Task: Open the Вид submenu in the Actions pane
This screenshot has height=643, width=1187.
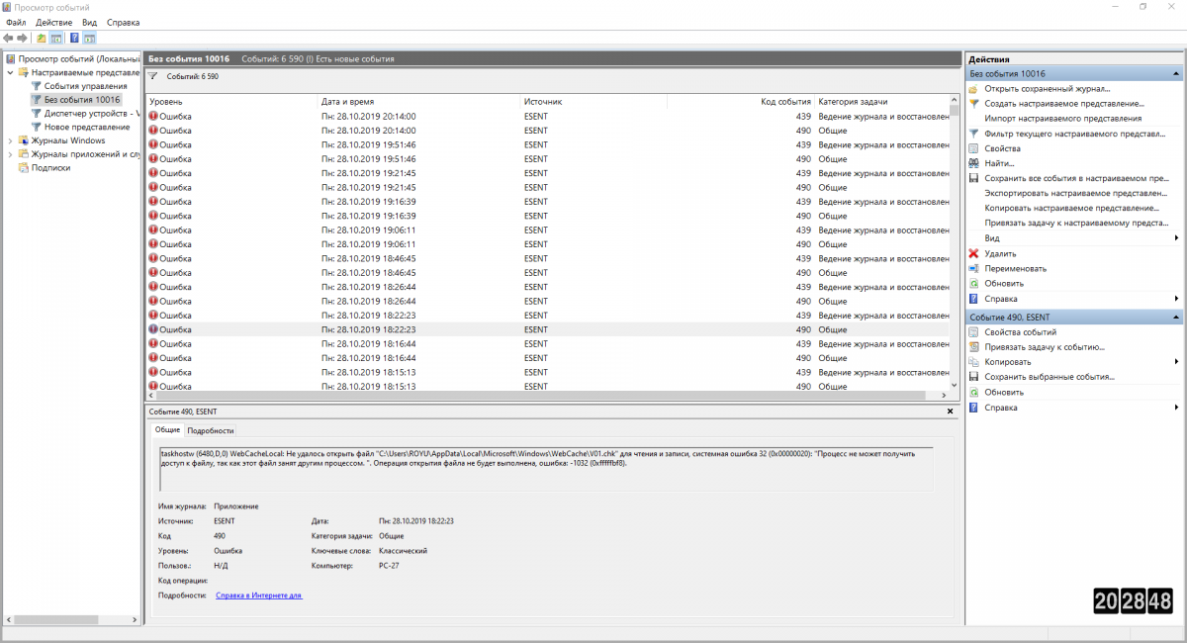Action: 1074,238
